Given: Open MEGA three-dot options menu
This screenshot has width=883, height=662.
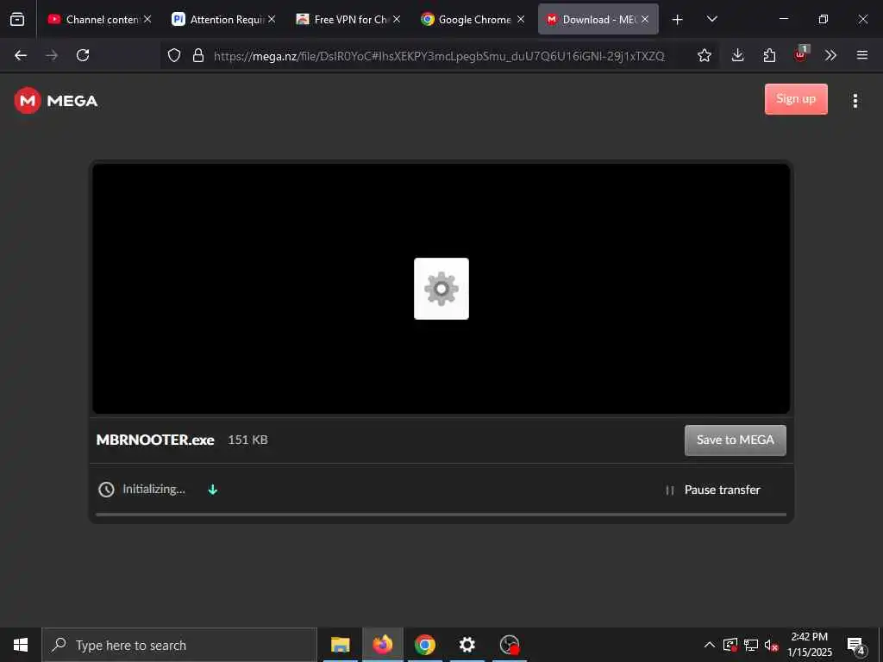Looking at the screenshot, I should [855, 101].
